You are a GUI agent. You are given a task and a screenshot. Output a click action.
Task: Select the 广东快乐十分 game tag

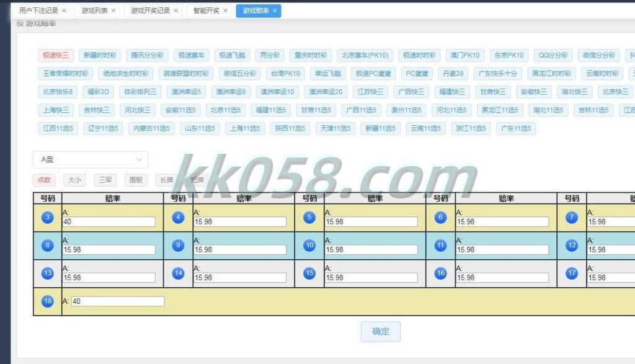coord(498,73)
